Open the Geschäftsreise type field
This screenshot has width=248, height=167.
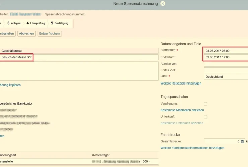pyautogui.click(x=79, y=51)
